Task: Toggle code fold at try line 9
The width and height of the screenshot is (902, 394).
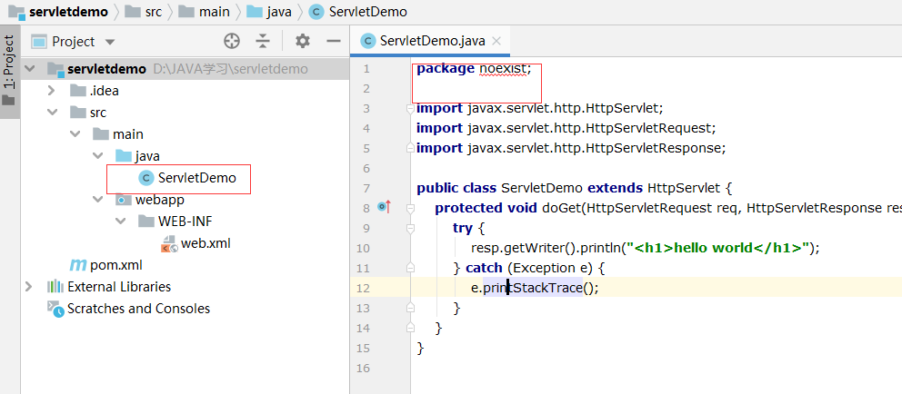Action: (410, 228)
